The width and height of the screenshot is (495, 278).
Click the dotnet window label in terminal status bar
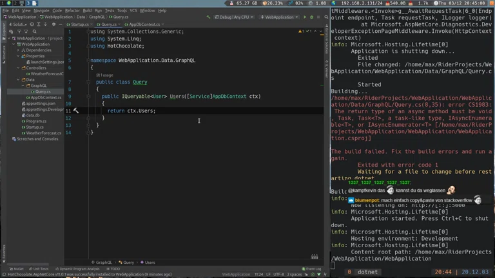(x=367, y=272)
